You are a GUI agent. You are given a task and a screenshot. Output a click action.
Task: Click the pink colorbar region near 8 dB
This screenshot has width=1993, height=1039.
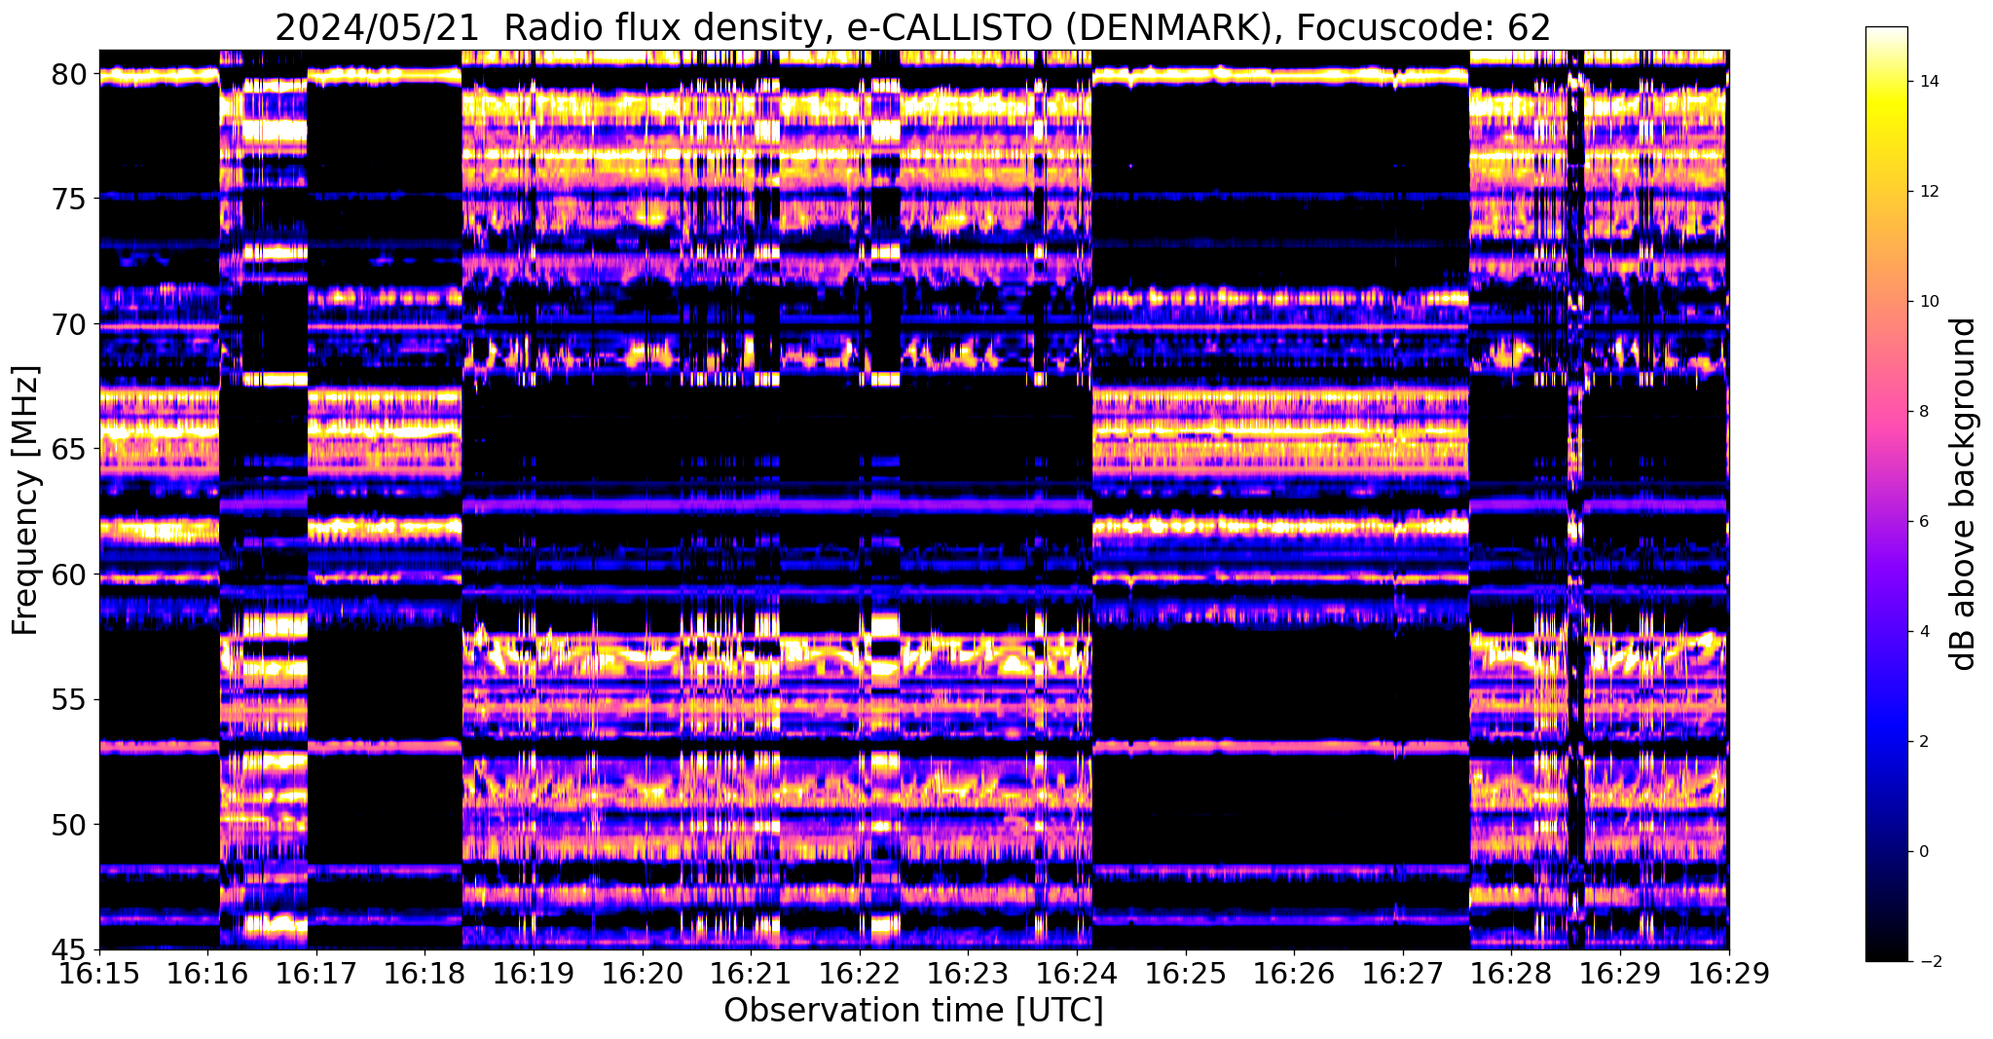pyautogui.click(x=1886, y=412)
